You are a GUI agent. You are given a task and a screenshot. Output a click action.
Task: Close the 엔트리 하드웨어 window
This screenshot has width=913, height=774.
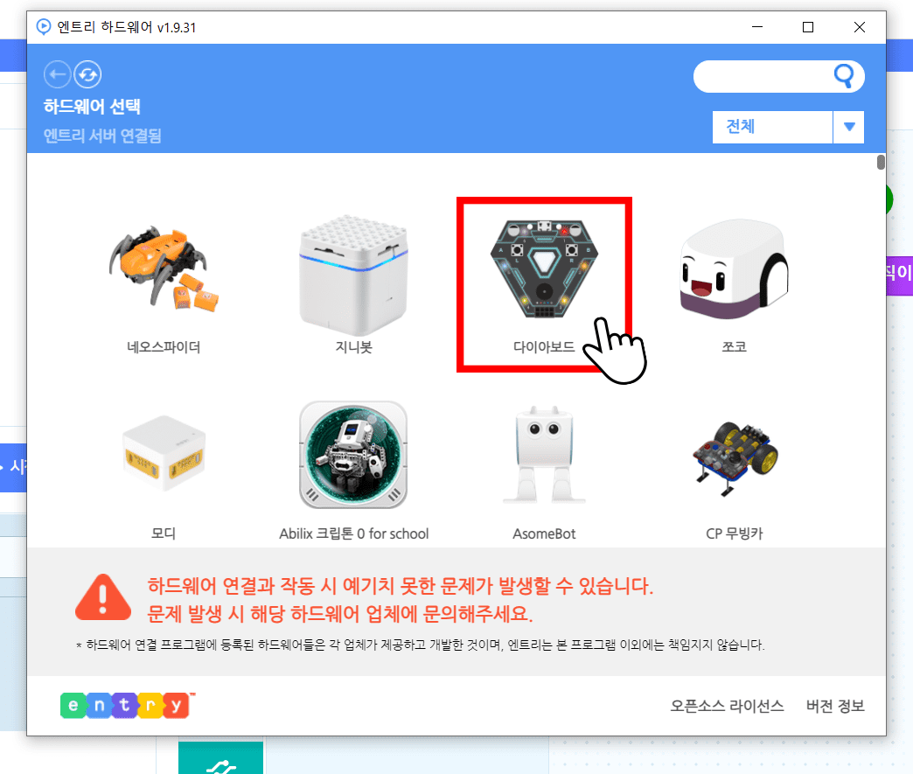point(860,27)
